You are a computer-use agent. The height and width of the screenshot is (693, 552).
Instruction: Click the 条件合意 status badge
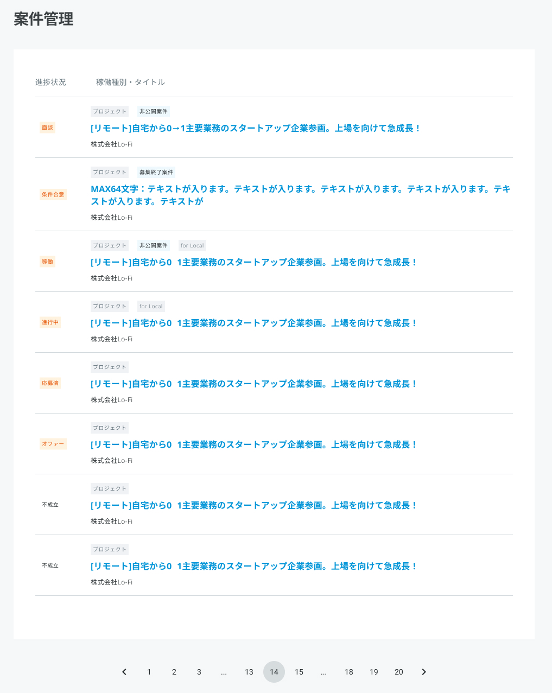(53, 194)
